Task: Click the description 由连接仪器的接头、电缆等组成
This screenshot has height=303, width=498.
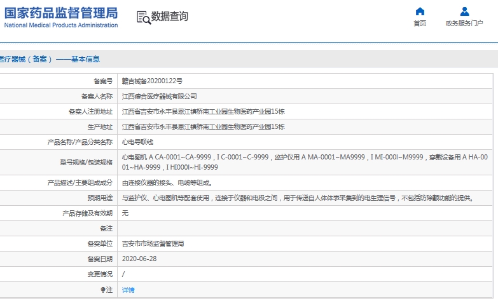Action: point(167,183)
